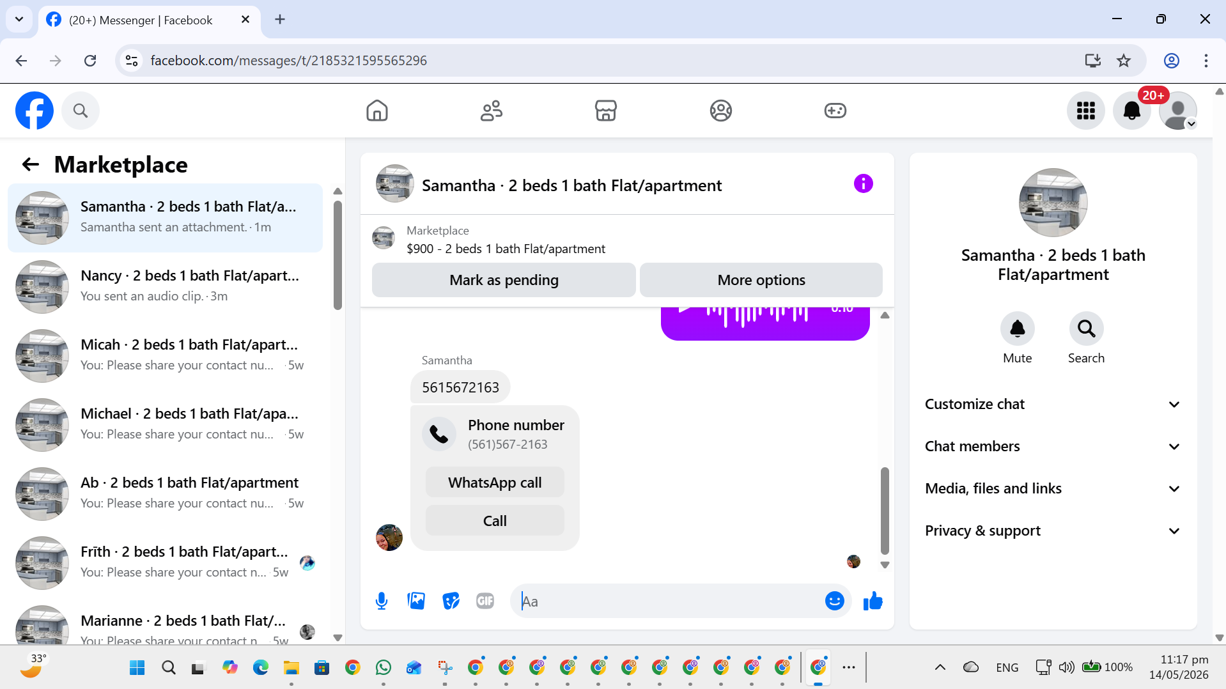
Task: Click the conversation list scrollbar thumb
Action: click(338, 256)
